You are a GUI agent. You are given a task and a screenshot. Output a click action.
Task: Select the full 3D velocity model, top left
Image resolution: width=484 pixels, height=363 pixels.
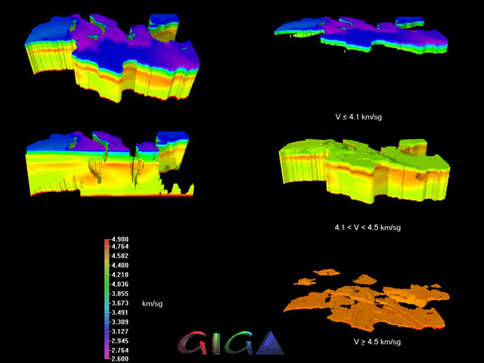pyautogui.click(x=112, y=57)
